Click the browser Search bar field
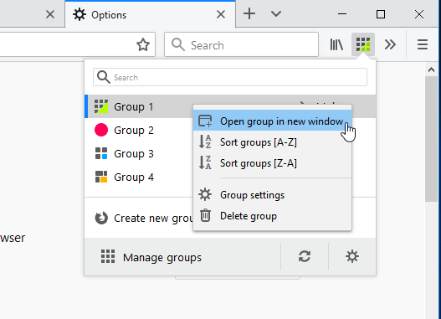This screenshot has height=319, width=441. point(241,44)
